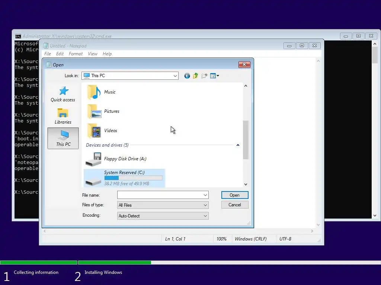The width and height of the screenshot is (381, 285).
Task: Click Floppy Disk Drive (A:) label
Action: coord(125,159)
